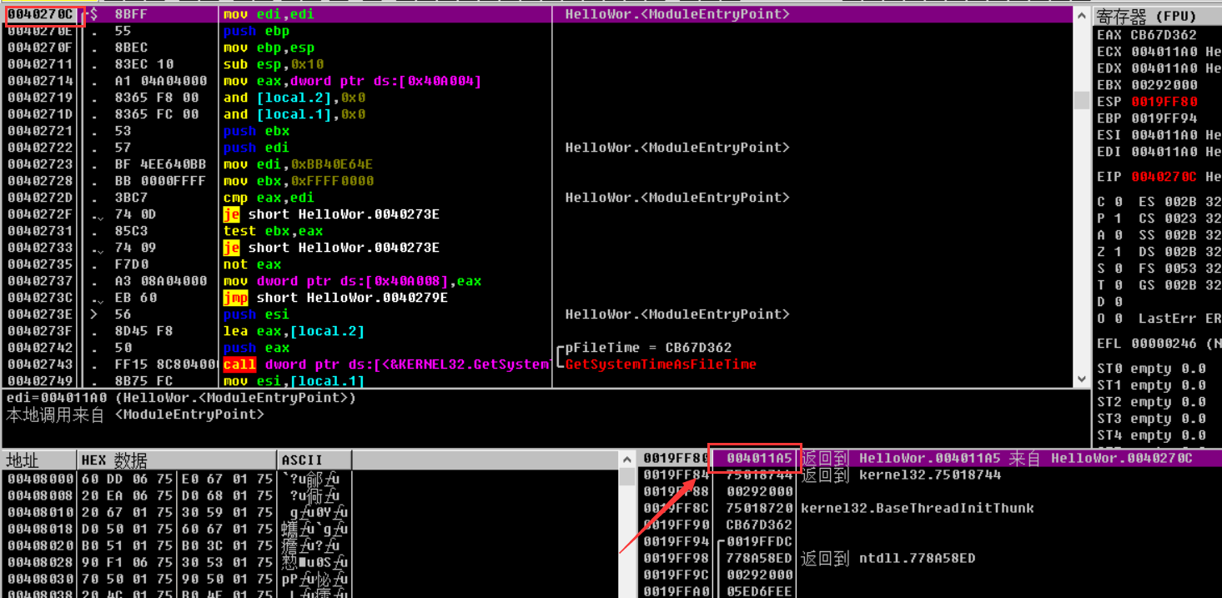Click disassembly scrollbar down arrow
Image resolution: width=1222 pixels, height=598 pixels.
click(1081, 379)
